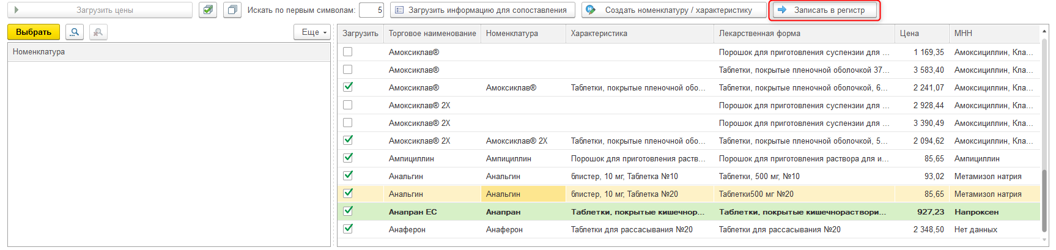Screen dimensions: 1056x250
Task: Click the yellow 'Выбрать' button
Action: (x=34, y=32)
